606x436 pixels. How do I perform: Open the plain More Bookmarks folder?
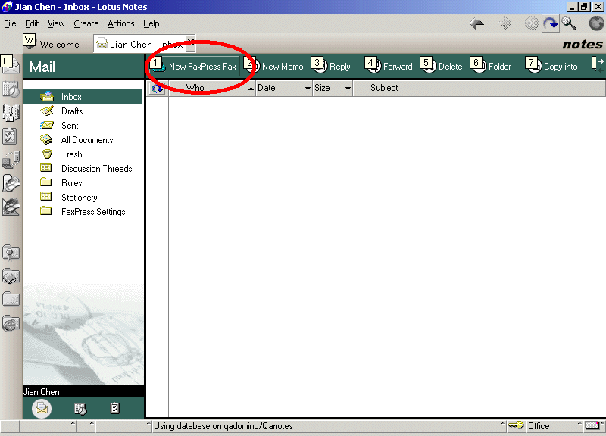click(x=11, y=299)
